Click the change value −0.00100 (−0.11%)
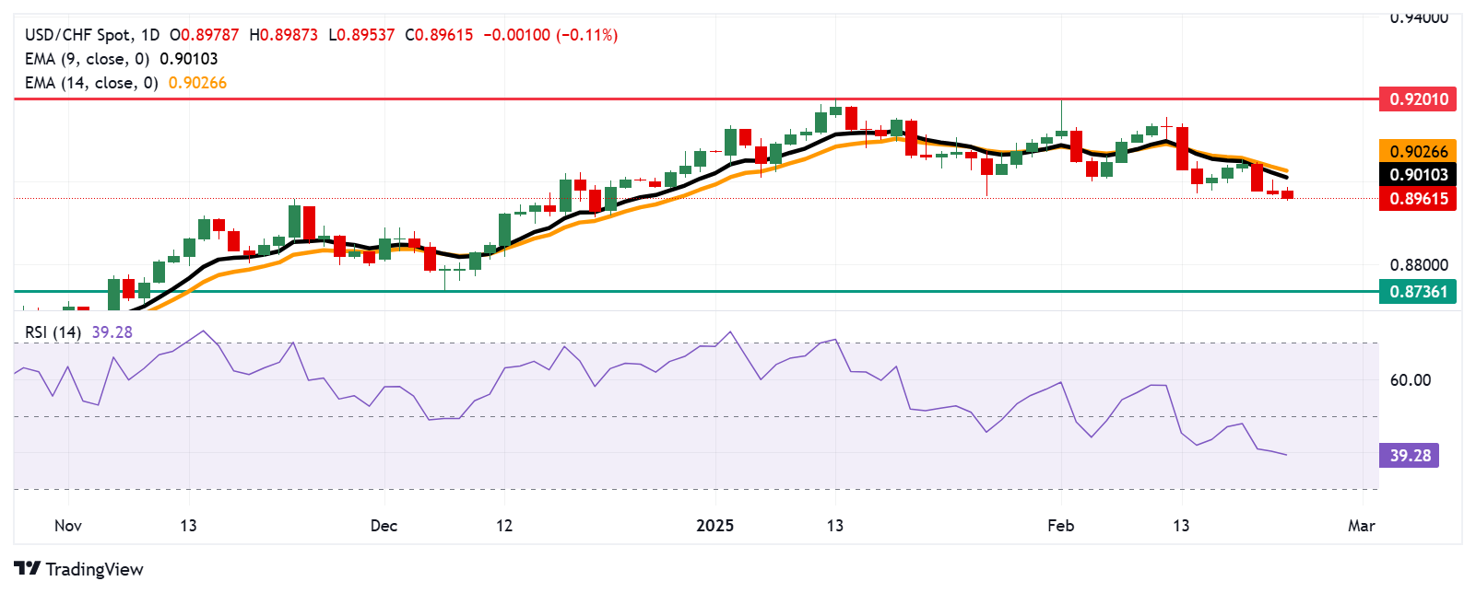 550,35
